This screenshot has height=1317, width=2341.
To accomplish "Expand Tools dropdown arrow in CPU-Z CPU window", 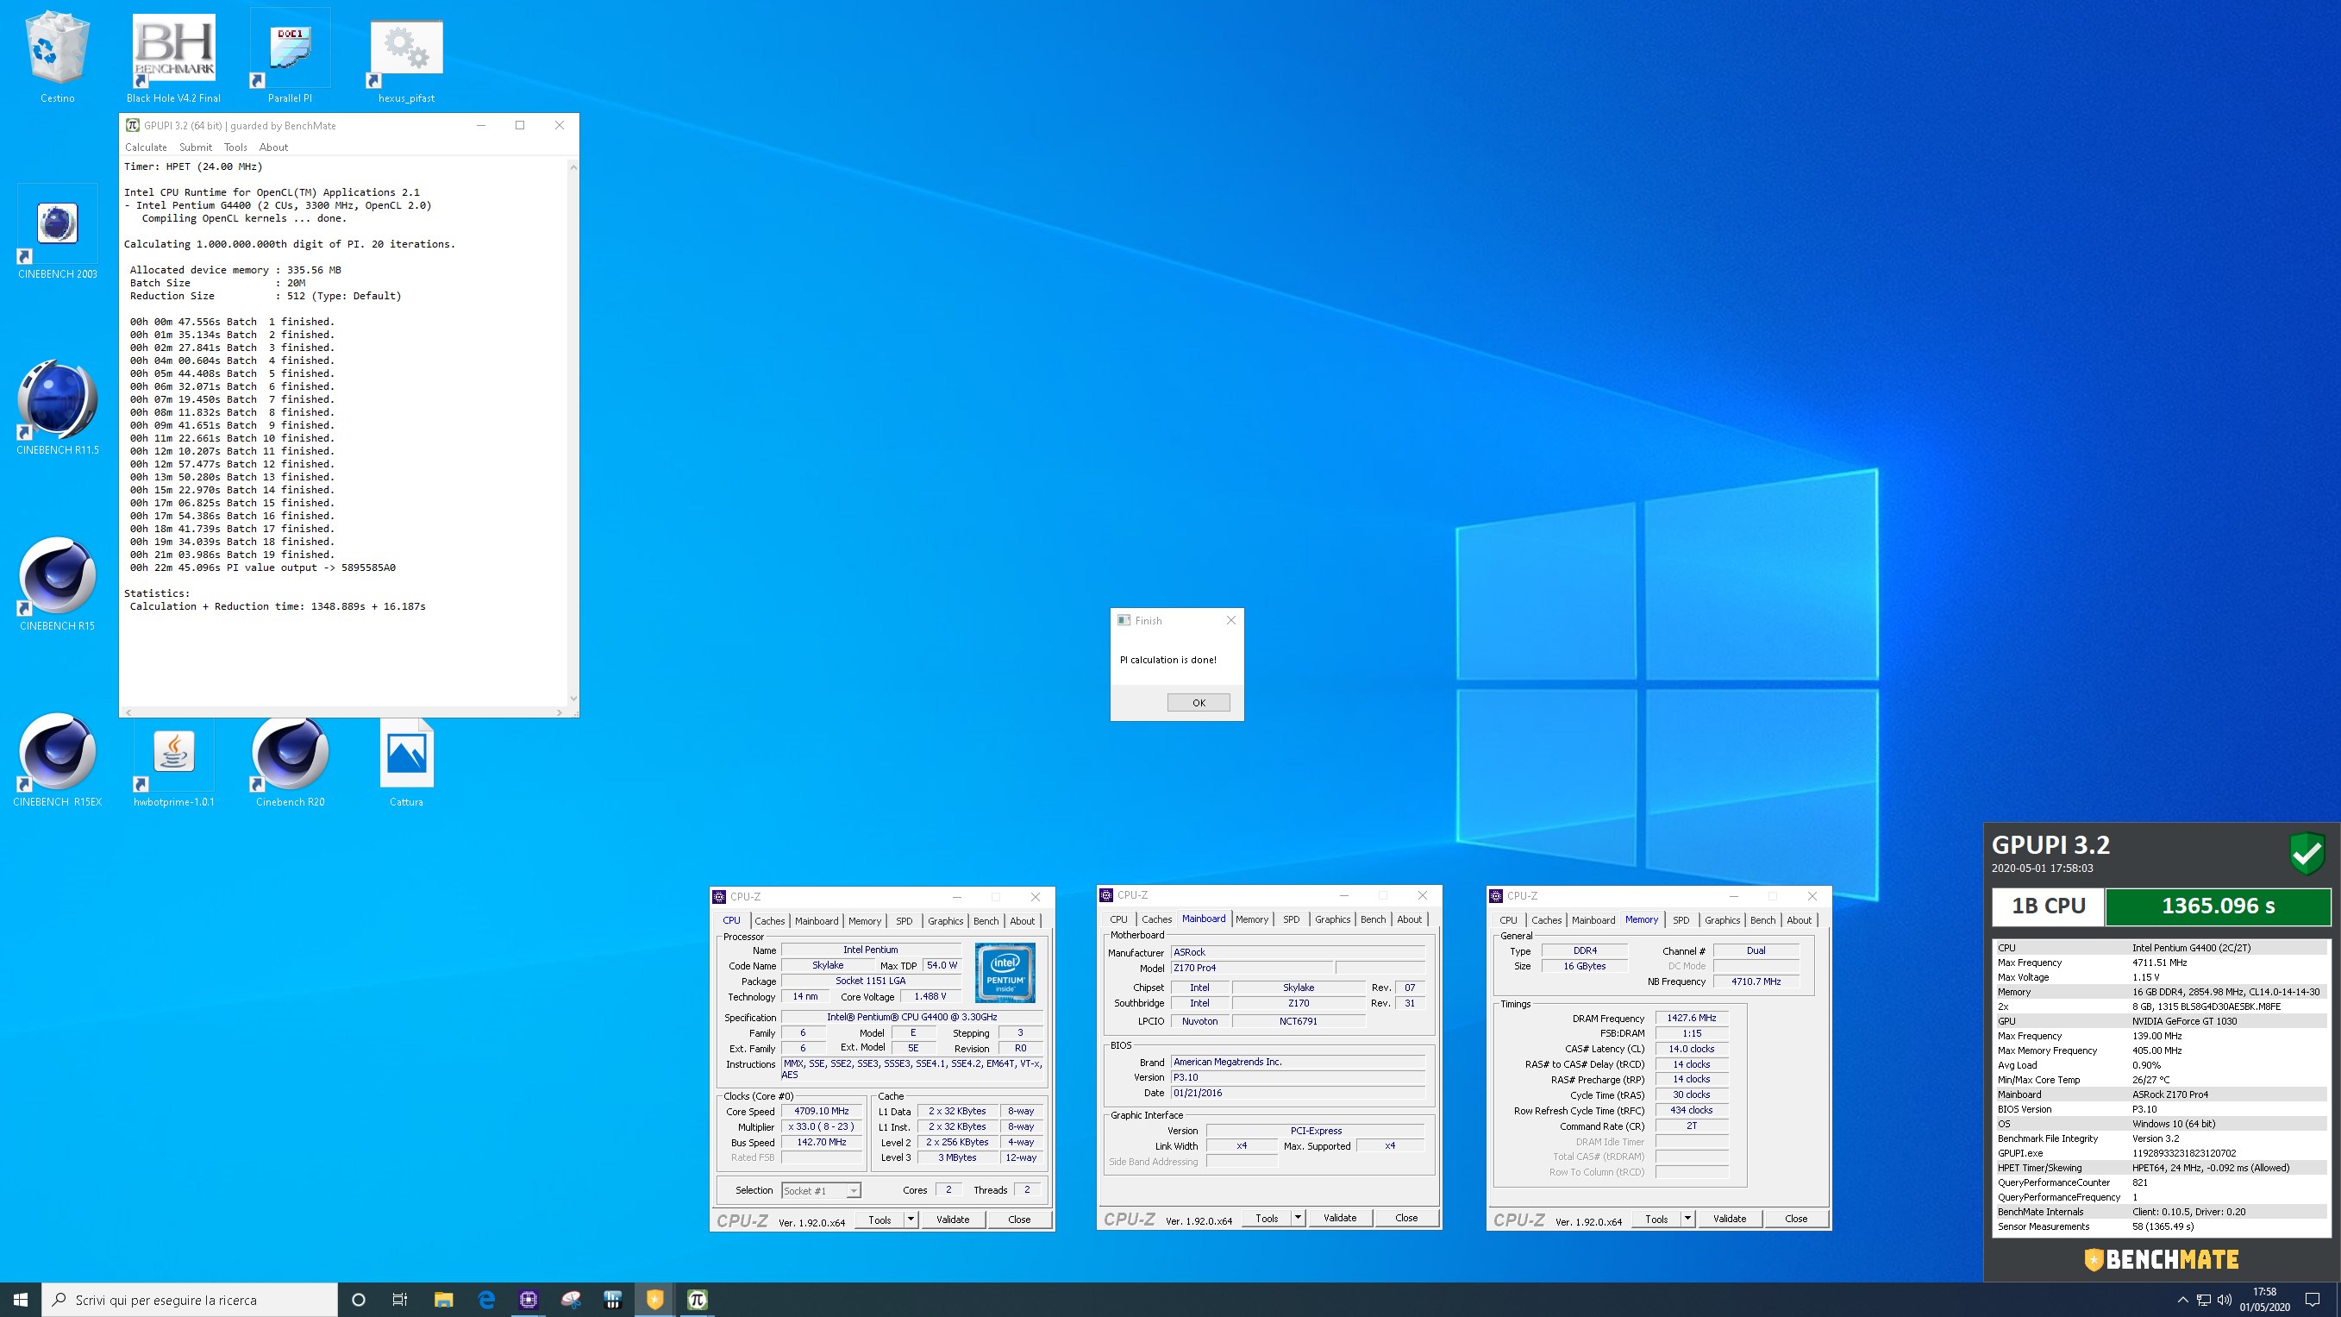I will [911, 1220].
